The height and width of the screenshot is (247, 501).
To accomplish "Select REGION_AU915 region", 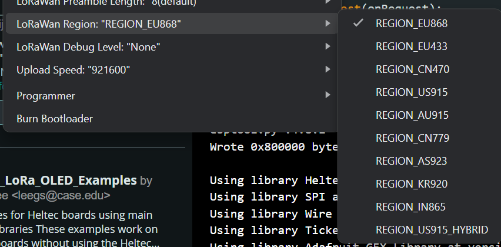I will pos(419,115).
